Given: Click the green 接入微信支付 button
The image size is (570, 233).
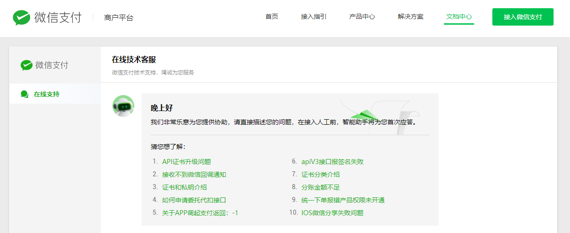Looking at the screenshot, I should point(523,17).
